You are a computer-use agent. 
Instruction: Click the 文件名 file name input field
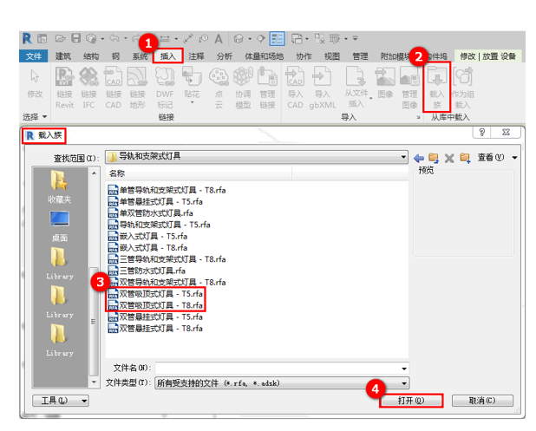(281, 368)
